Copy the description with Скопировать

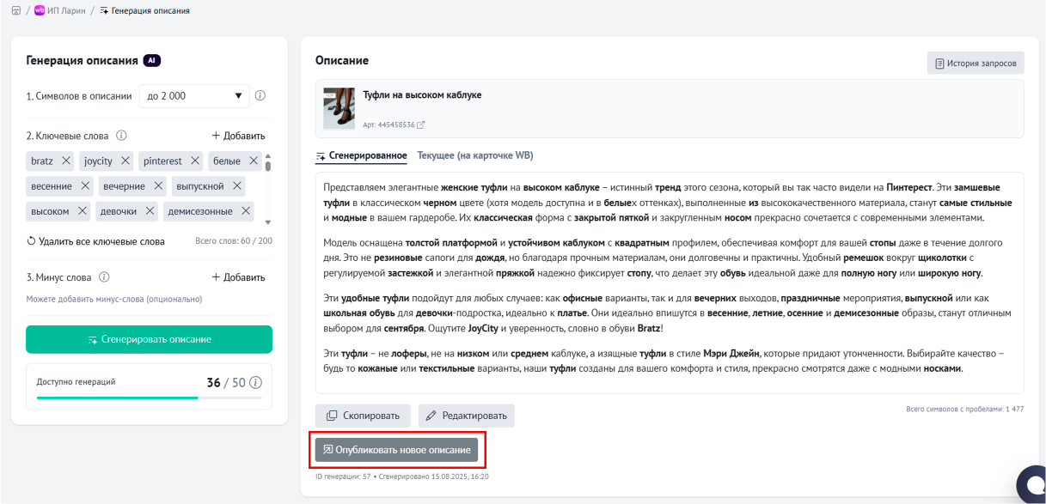363,416
